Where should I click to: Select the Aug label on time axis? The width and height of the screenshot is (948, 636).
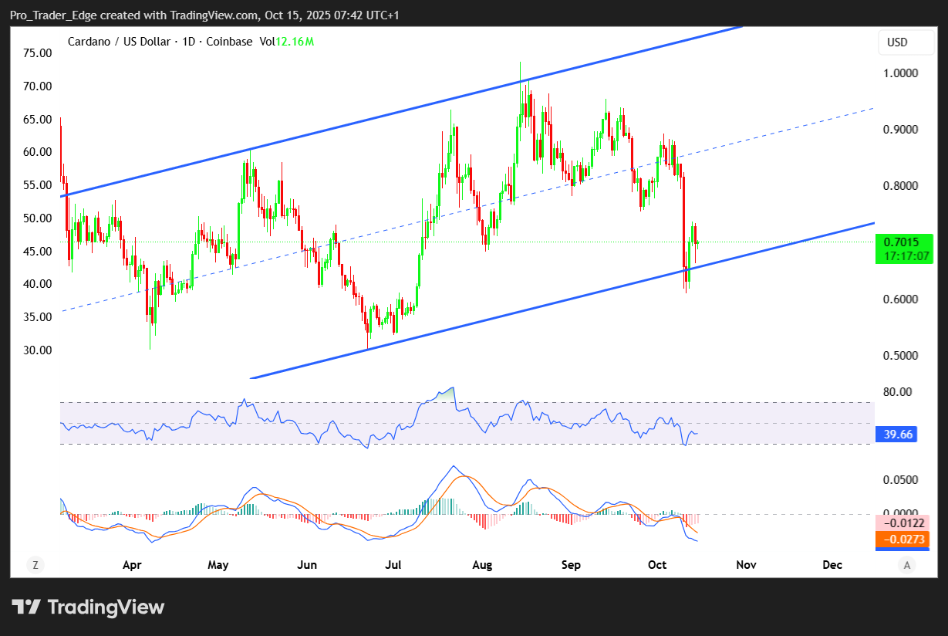pyautogui.click(x=482, y=565)
